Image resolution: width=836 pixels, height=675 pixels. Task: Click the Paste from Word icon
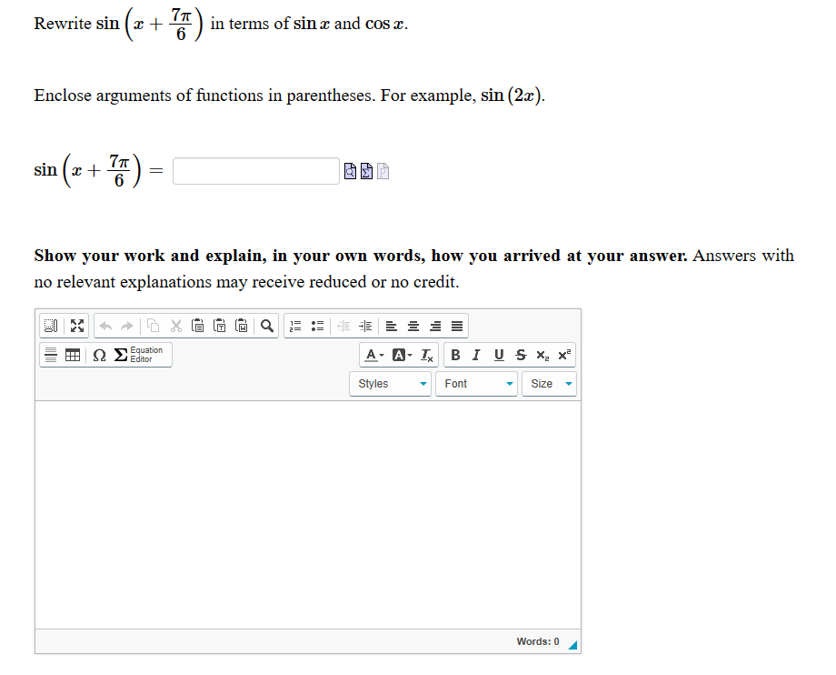point(241,326)
